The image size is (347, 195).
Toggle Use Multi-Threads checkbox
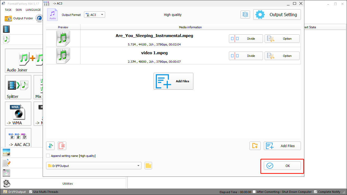coord(31,192)
